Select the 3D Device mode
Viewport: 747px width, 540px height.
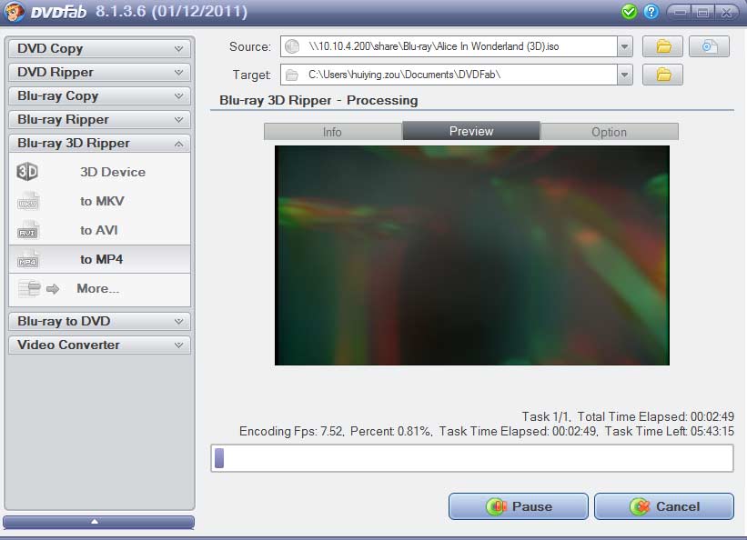99,172
